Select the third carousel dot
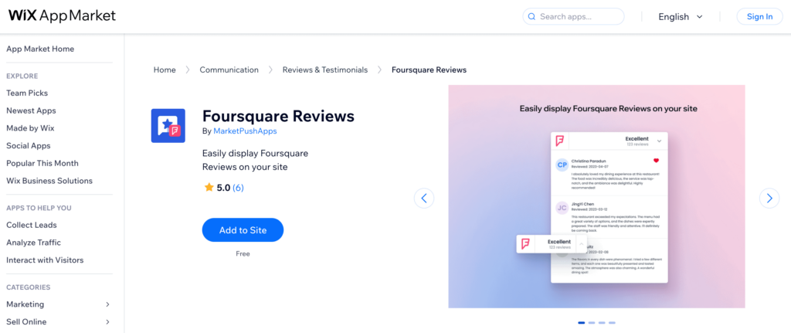Viewport: 791px width, 333px height. click(x=602, y=322)
